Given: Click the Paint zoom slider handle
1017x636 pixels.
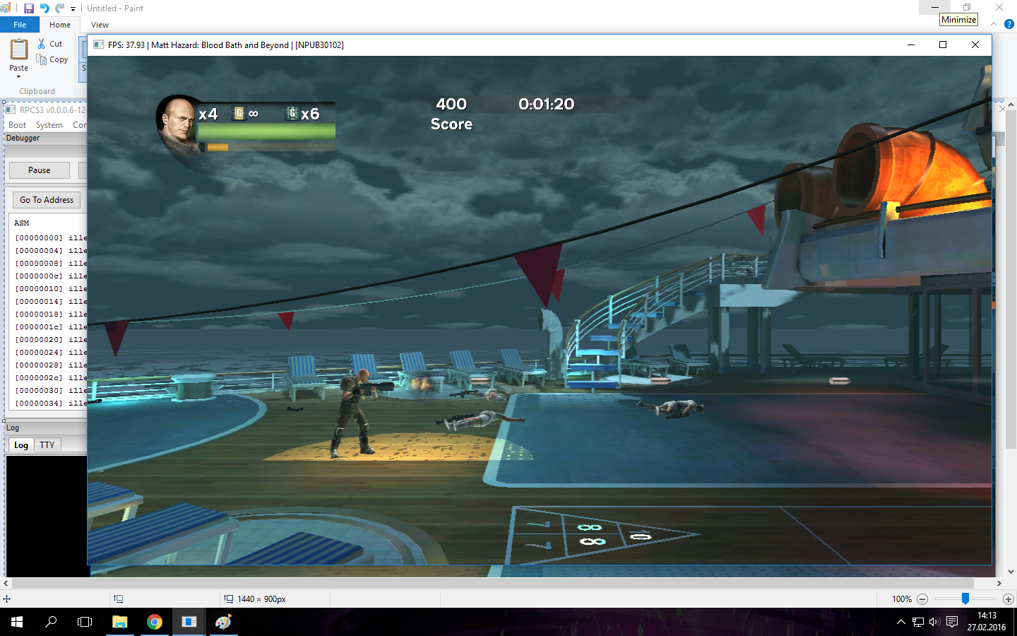Looking at the screenshot, I should [965, 599].
